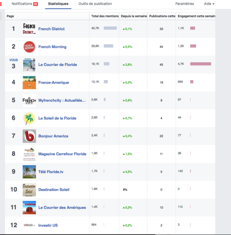Viewport: 231px width, 235px height.
Task: Click the 18,1K mentions value
Action: [95, 64]
